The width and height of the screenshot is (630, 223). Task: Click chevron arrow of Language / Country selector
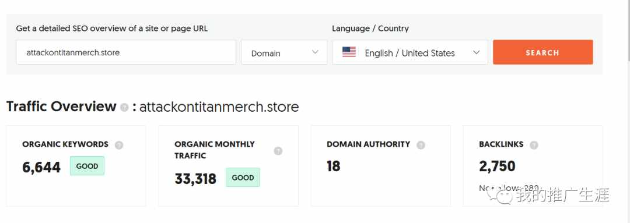tap(477, 52)
